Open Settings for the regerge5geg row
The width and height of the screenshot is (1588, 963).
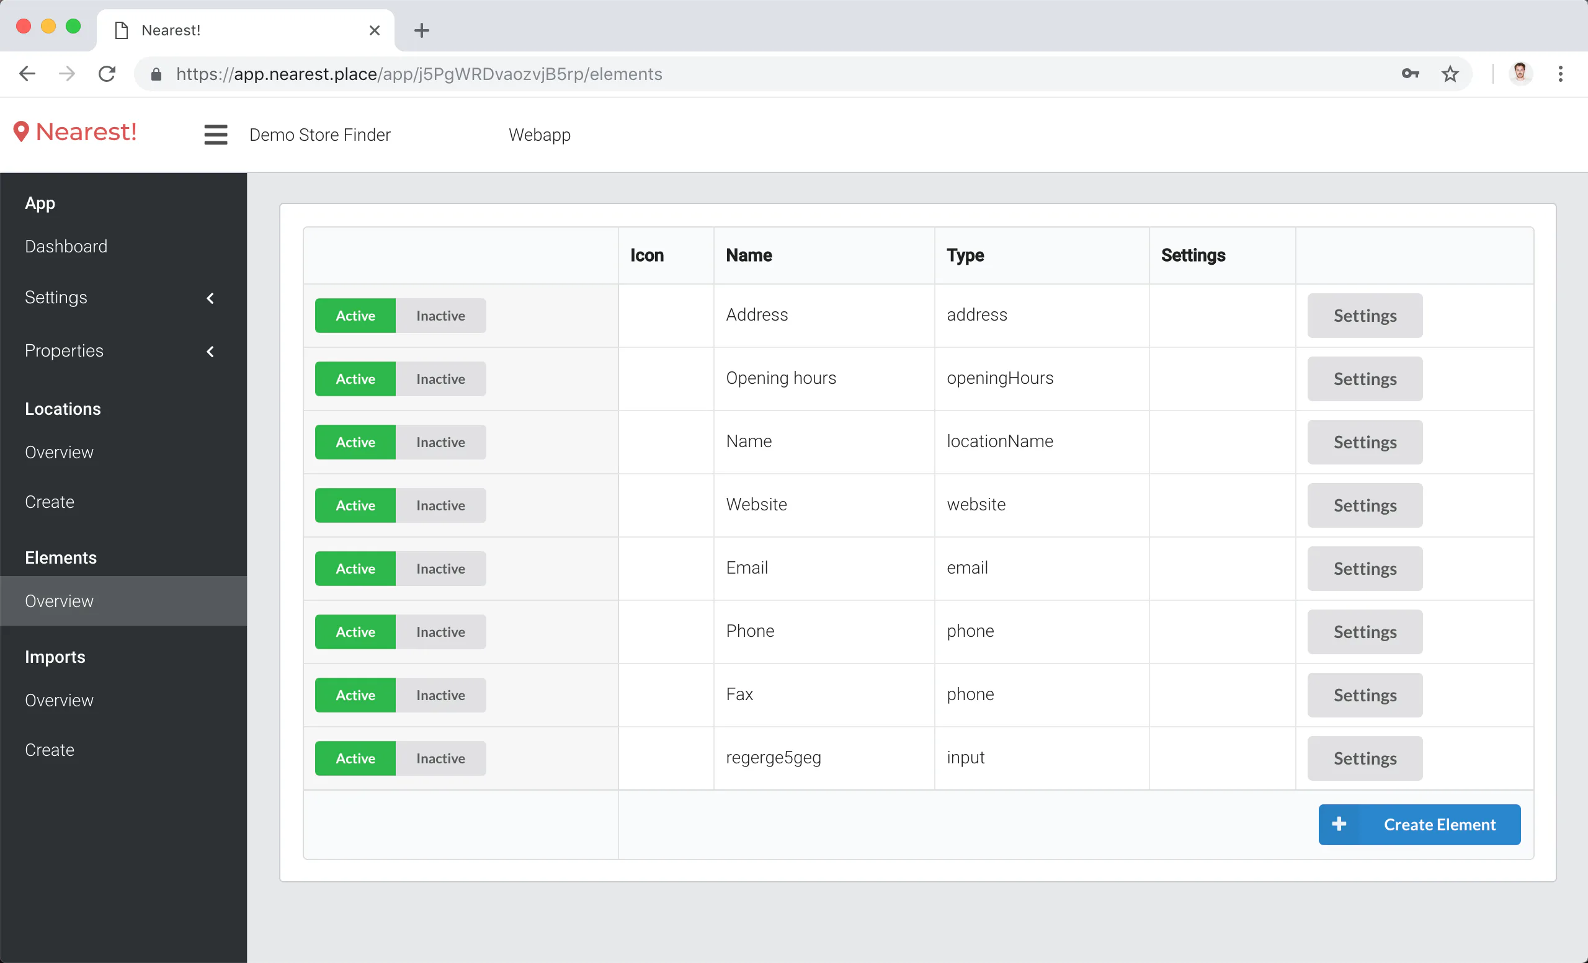[1364, 758]
